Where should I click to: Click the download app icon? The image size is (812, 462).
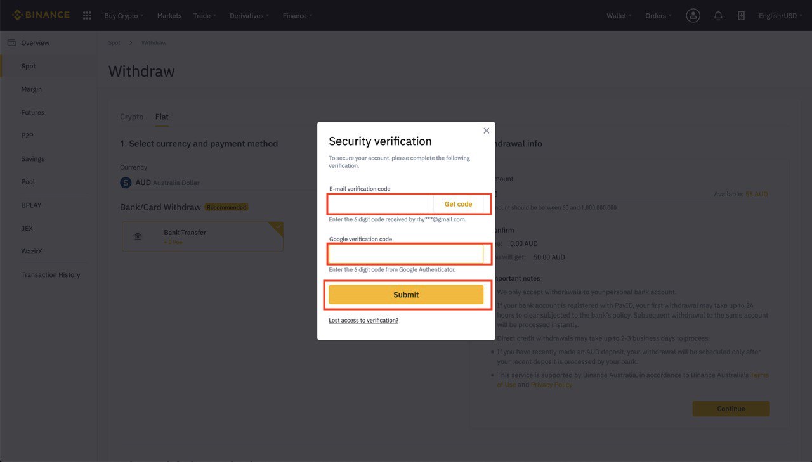click(x=741, y=16)
